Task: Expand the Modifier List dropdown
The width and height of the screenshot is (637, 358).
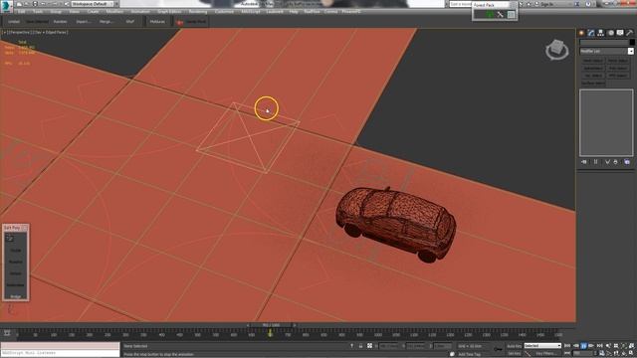Action: point(630,51)
